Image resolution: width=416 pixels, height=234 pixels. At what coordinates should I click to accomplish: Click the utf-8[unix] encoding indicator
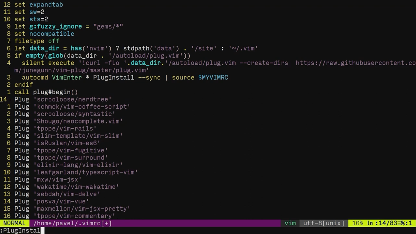[x=324, y=223]
